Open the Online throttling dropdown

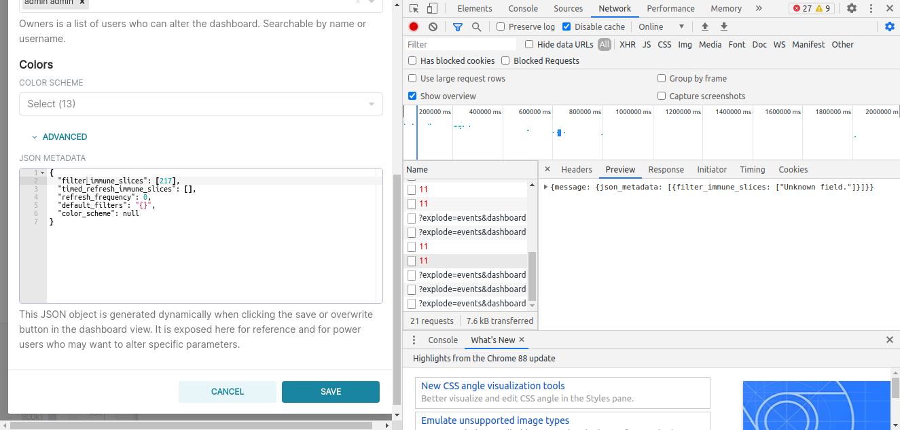click(x=661, y=26)
